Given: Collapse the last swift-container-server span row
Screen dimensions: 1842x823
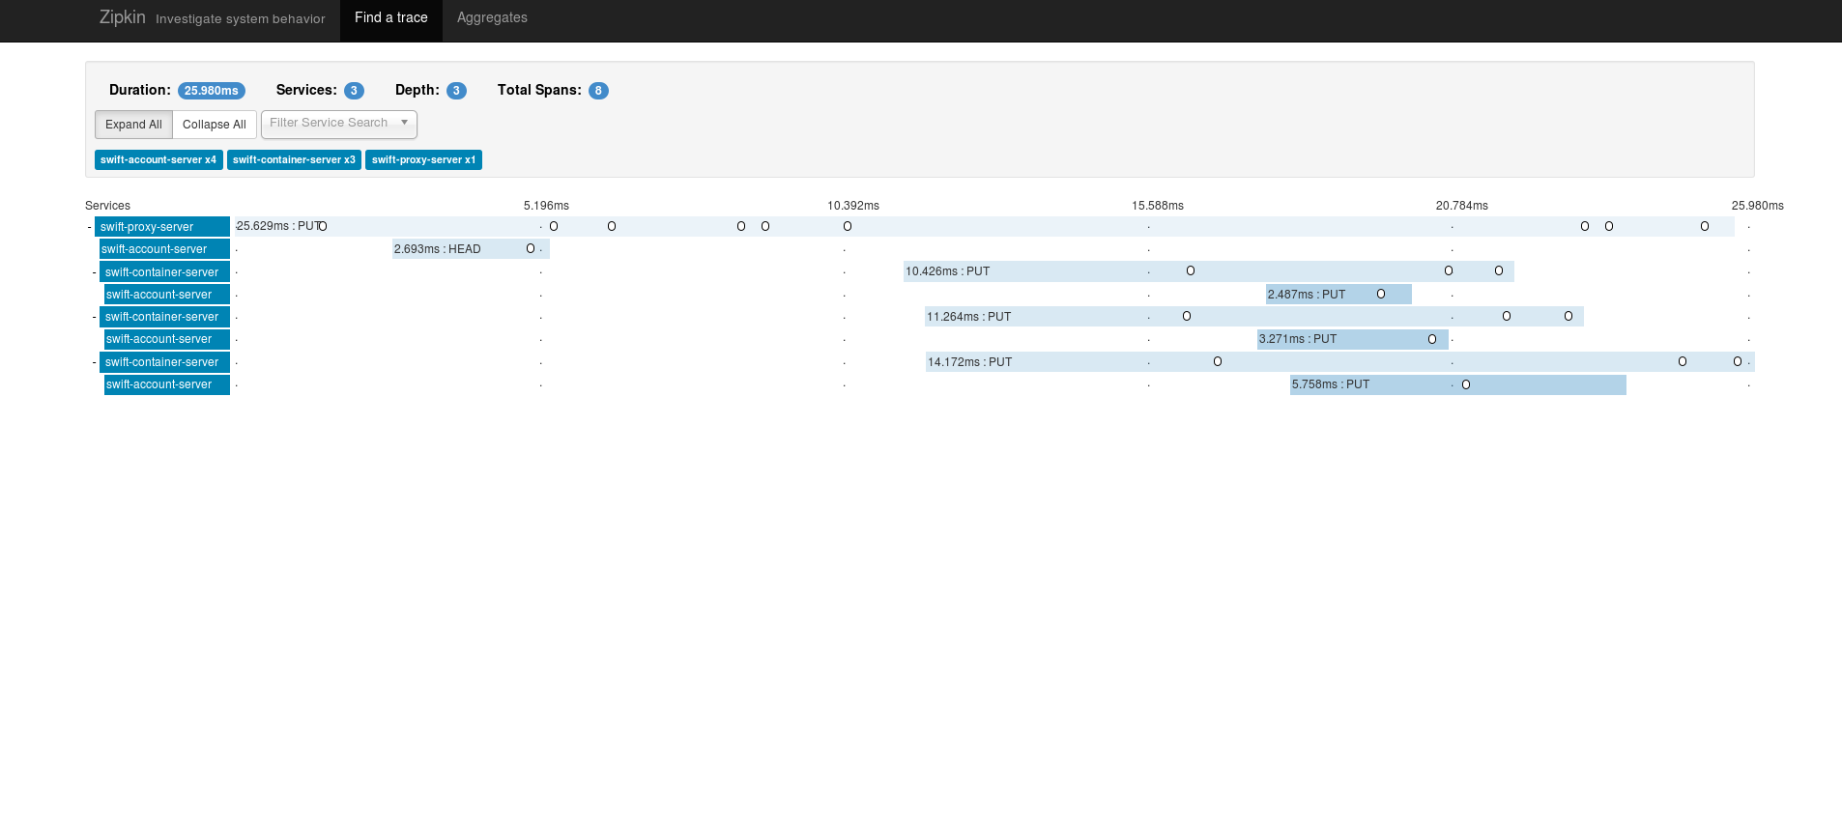Looking at the screenshot, I should pos(95,363).
